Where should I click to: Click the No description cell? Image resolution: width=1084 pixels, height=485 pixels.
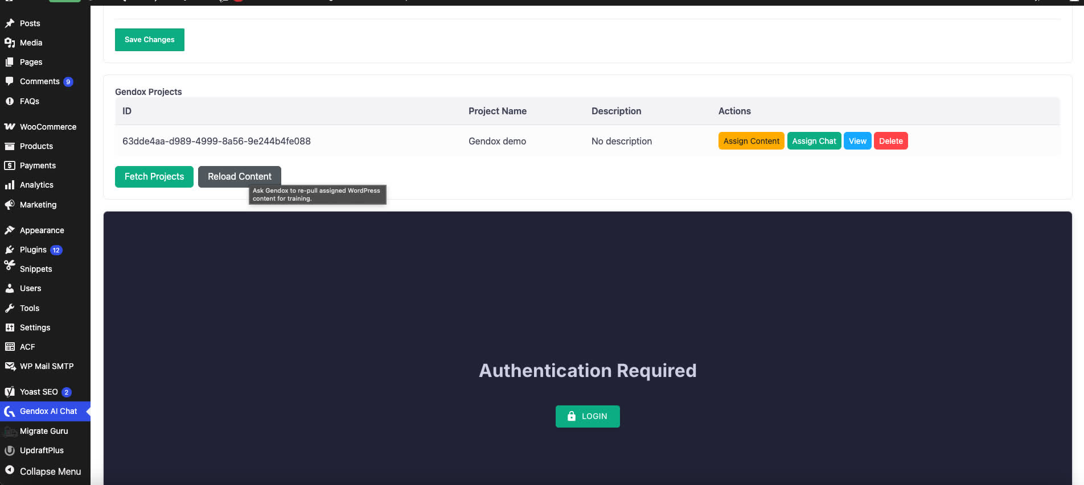(622, 141)
